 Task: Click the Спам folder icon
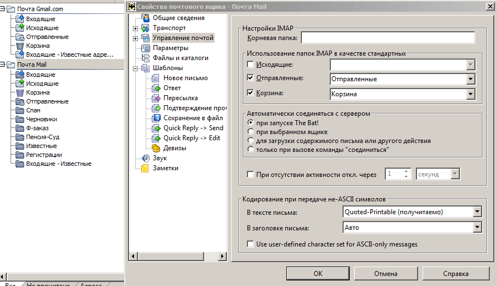click(x=20, y=110)
